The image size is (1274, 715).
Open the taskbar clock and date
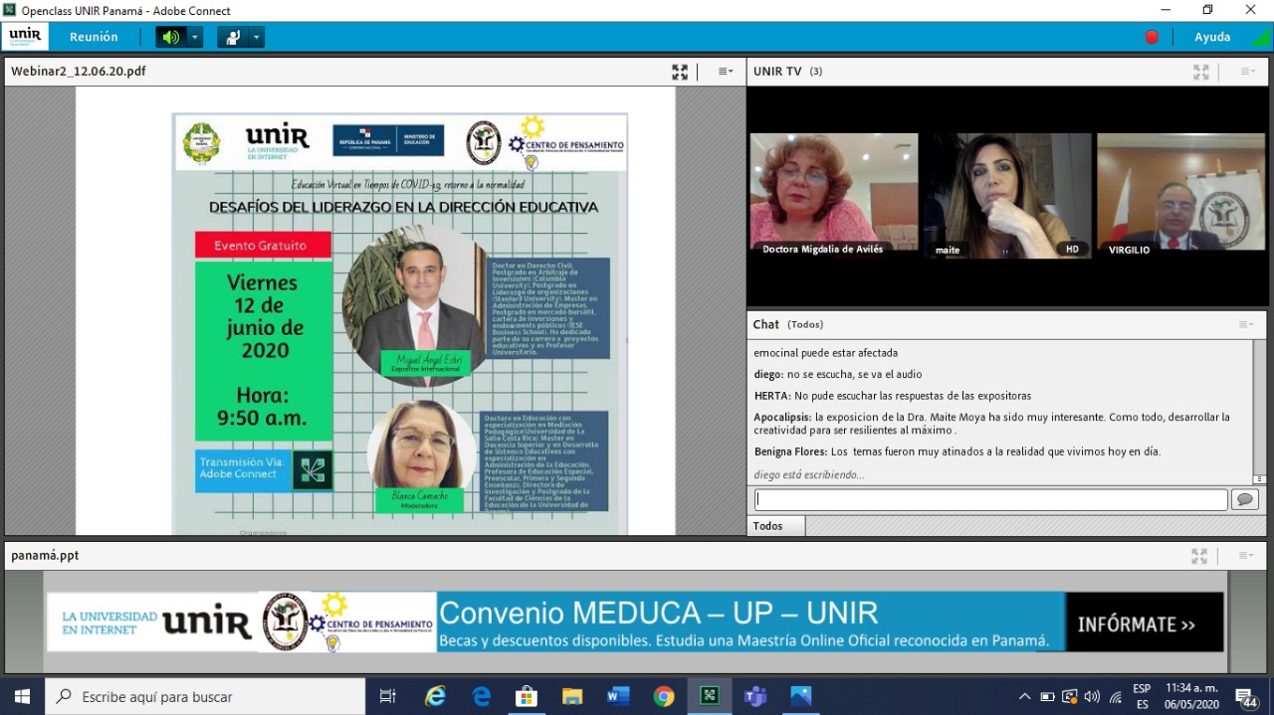click(1190, 697)
